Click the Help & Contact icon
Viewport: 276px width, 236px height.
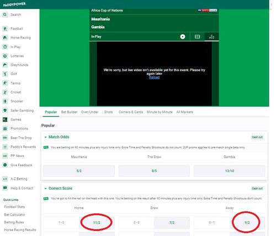point(5,188)
